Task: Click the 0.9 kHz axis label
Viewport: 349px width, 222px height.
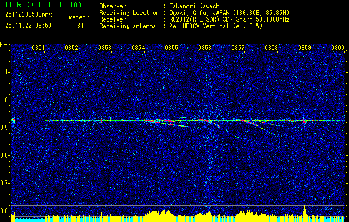Action: click(4, 128)
